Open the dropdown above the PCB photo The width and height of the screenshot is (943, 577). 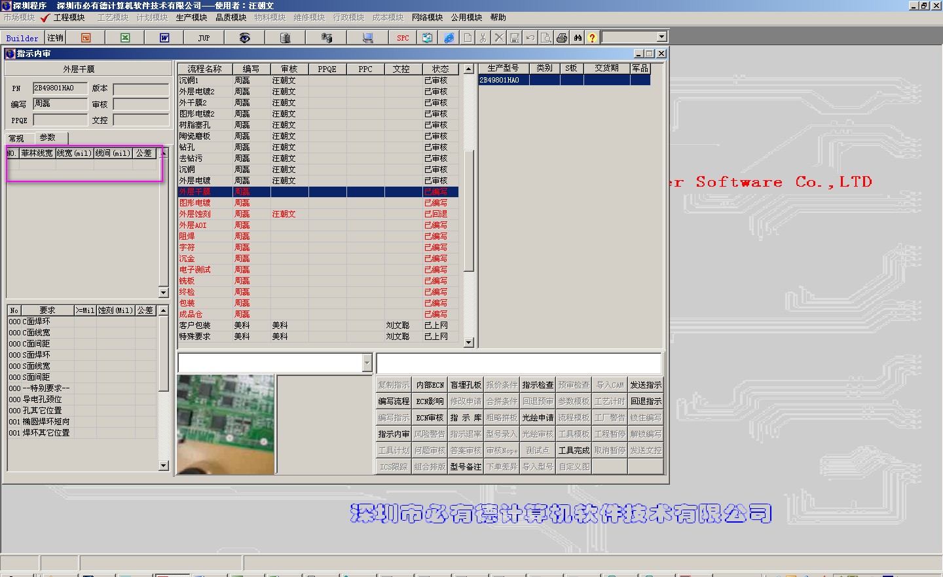point(367,362)
